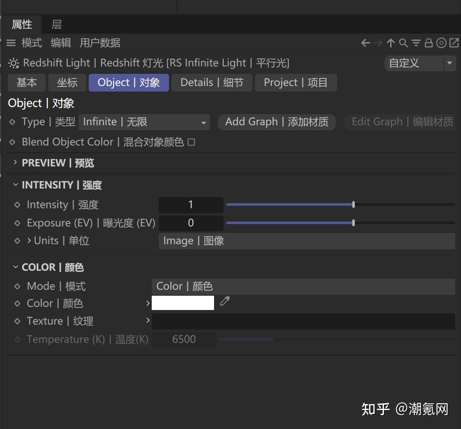Open the 自定义 preset dropdown

450,63
